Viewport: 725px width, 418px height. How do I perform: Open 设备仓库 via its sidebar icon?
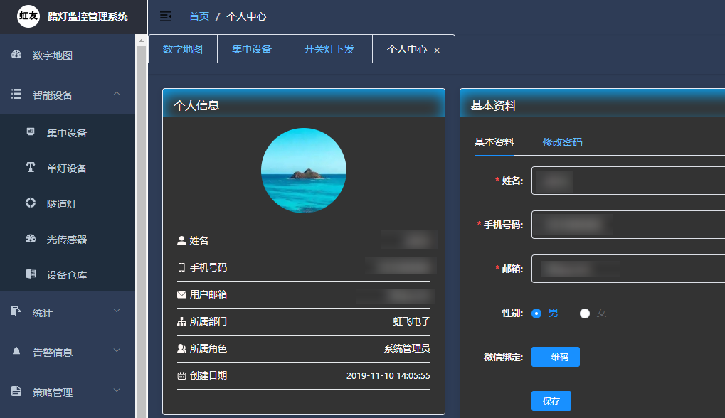(31, 274)
